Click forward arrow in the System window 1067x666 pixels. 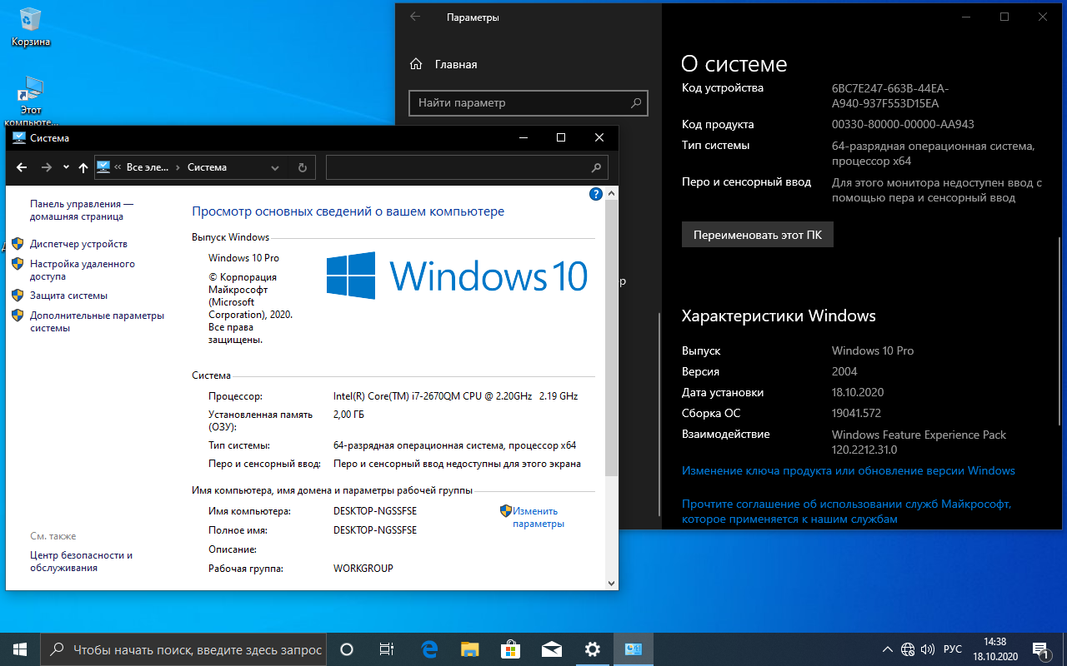[x=47, y=167]
